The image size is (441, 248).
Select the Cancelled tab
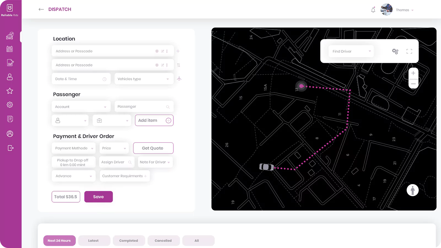coord(163,241)
